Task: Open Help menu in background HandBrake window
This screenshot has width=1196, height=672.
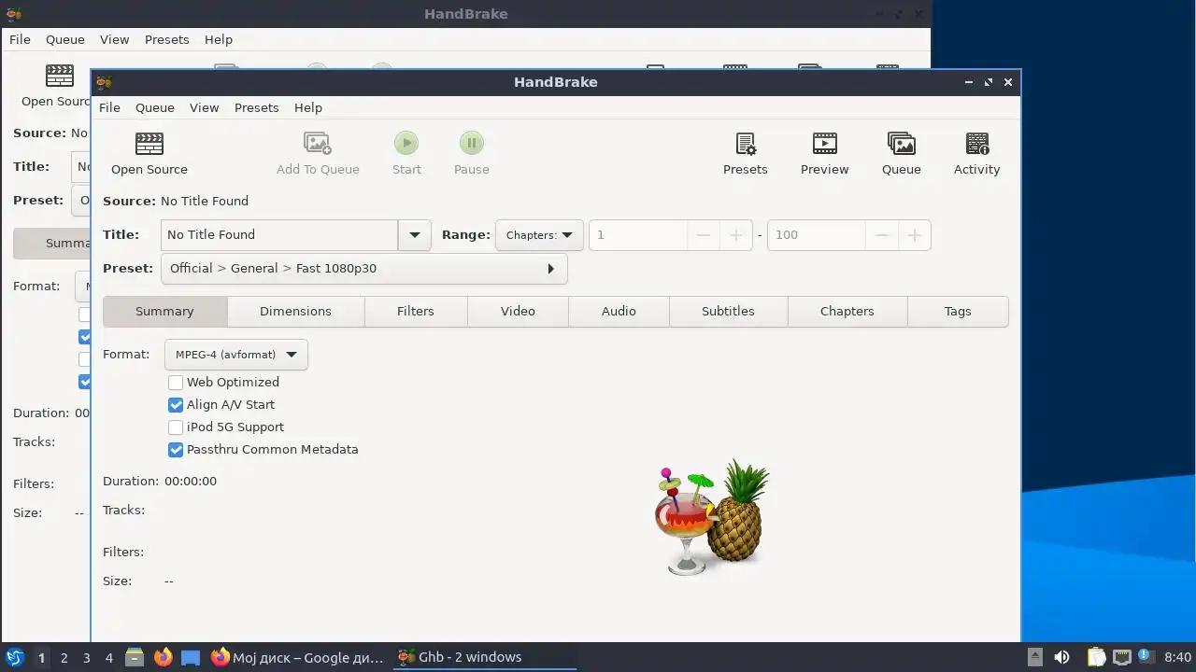Action: click(219, 39)
